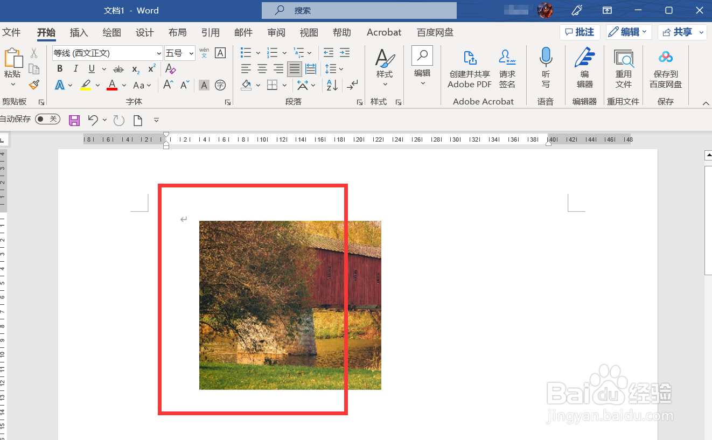This screenshot has height=440, width=712.
Task: Click the 共享 Share button
Action: tap(682, 32)
